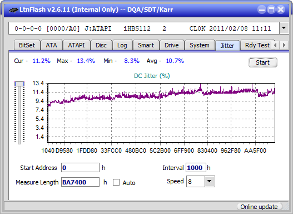Minimize the LtnFlash window
Screen dimensions: 293x214
(x=262, y=9)
